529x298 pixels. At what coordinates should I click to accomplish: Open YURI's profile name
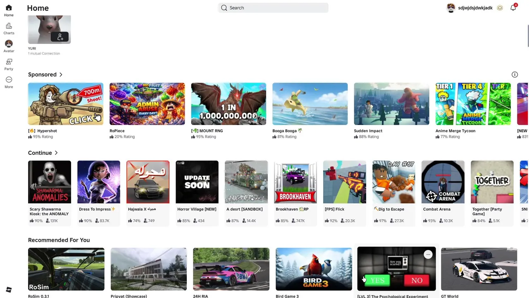[x=32, y=48]
